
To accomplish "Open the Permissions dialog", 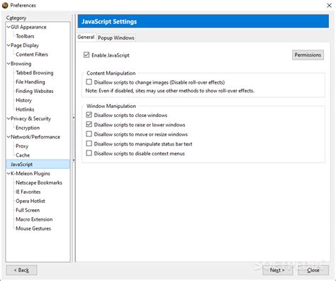I will [x=308, y=55].
